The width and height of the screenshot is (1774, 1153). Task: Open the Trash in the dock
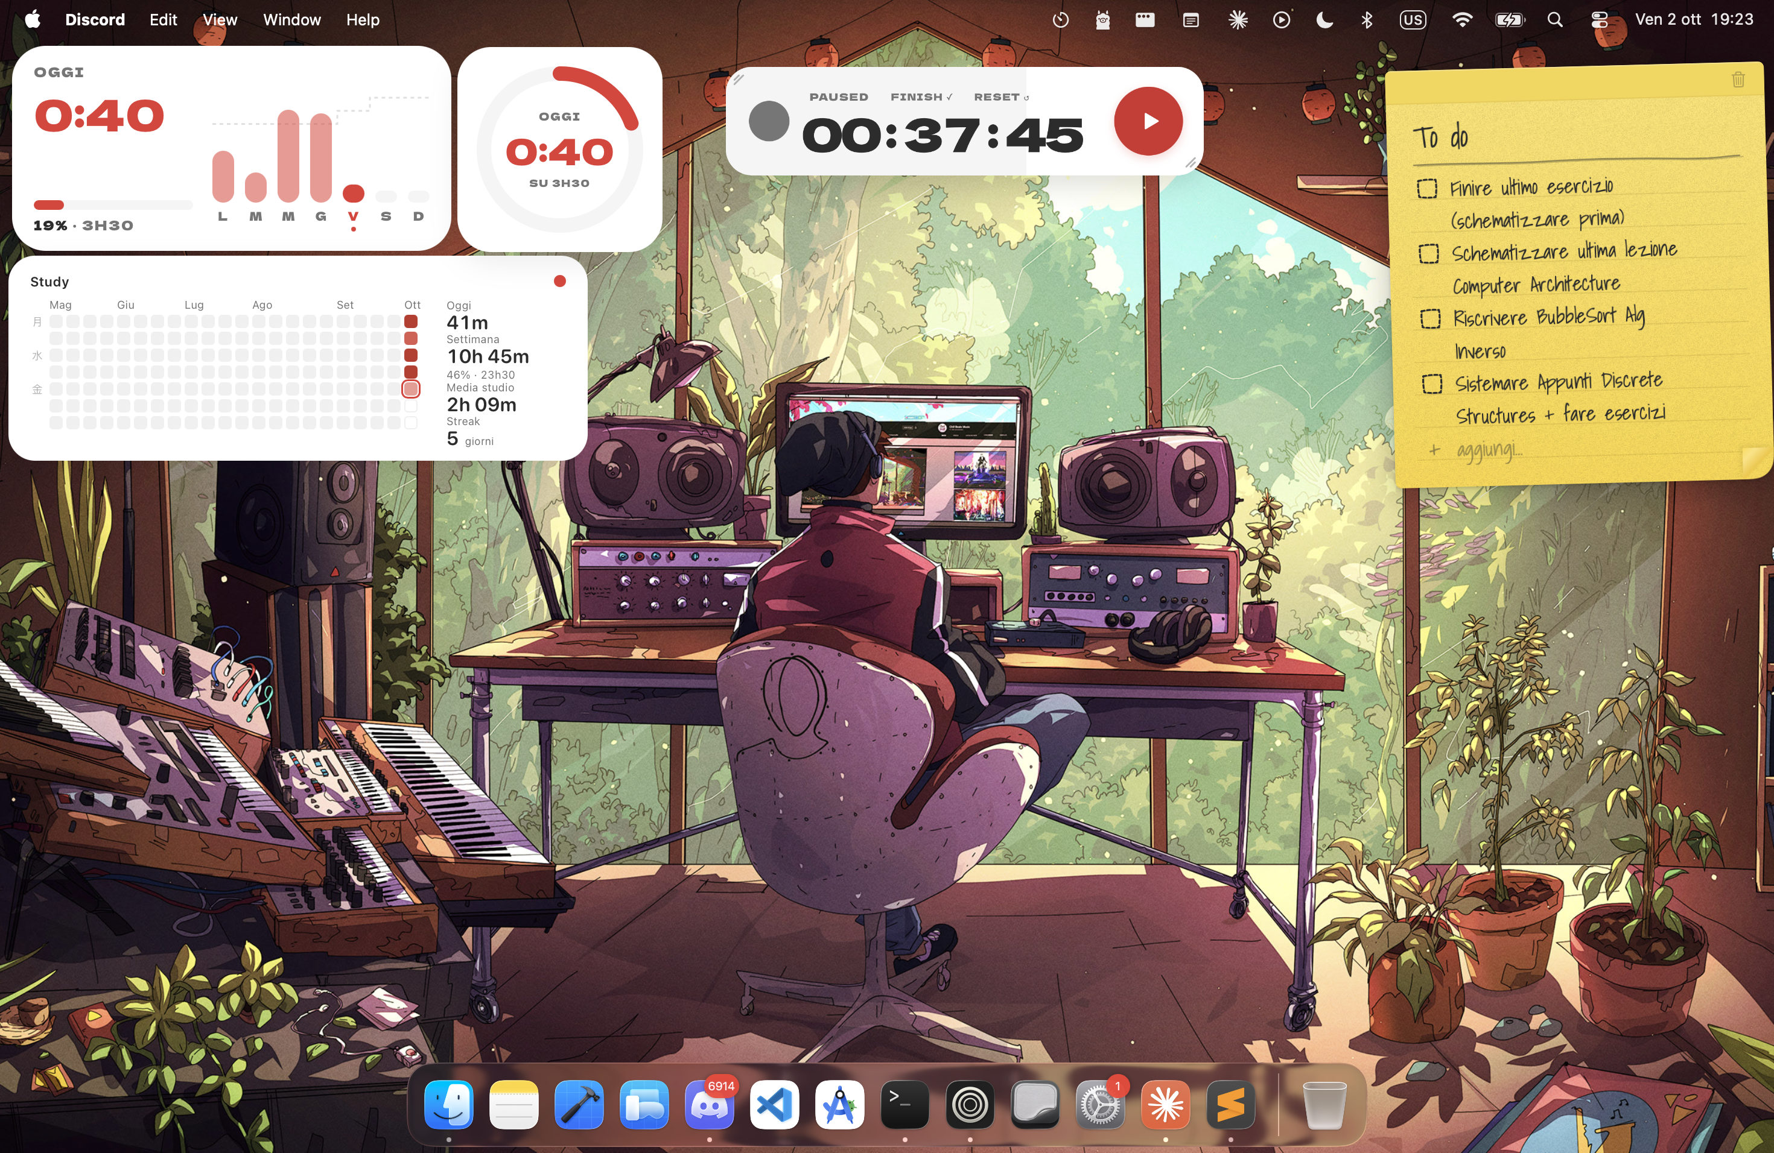click(1324, 1105)
